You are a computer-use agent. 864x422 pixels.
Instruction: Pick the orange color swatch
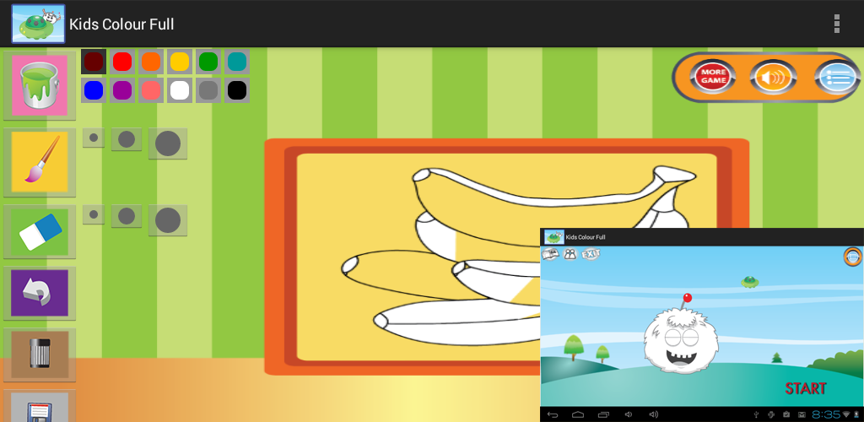(151, 62)
